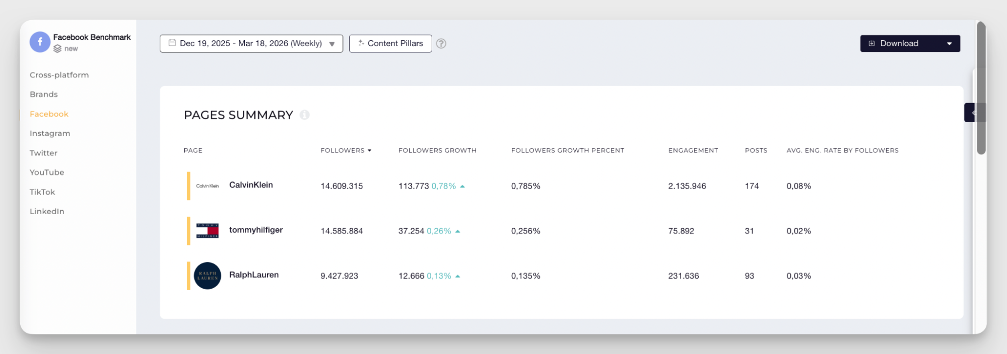Click the green up arrow in RalphLauren row
The image size is (1007, 354).
pyautogui.click(x=458, y=276)
